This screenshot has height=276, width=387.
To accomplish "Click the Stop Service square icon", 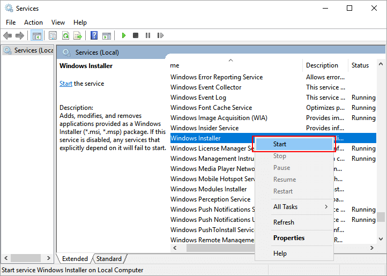I will pos(136,35).
